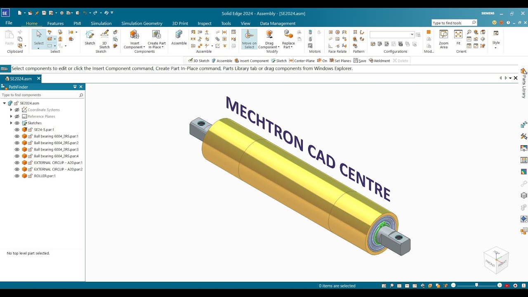Viewport: 528px width, 297px height.
Task: Hide EXTERNAL CIRCLIP - A20.par:2 via eye icon
Action: (x=17, y=169)
